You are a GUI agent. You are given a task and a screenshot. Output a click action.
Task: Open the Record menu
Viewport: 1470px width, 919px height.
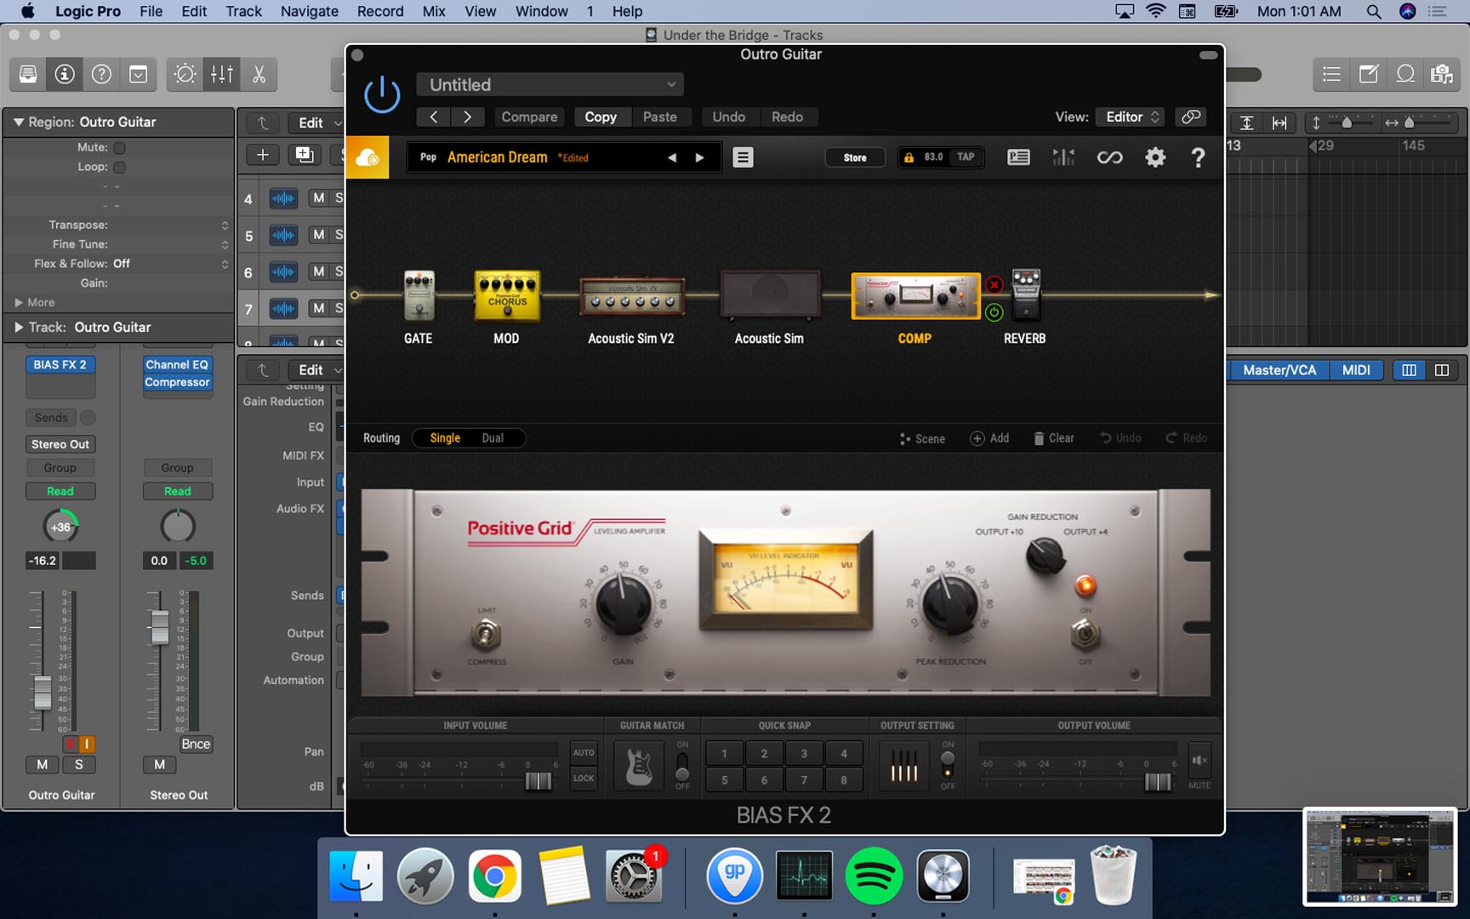pyautogui.click(x=380, y=11)
